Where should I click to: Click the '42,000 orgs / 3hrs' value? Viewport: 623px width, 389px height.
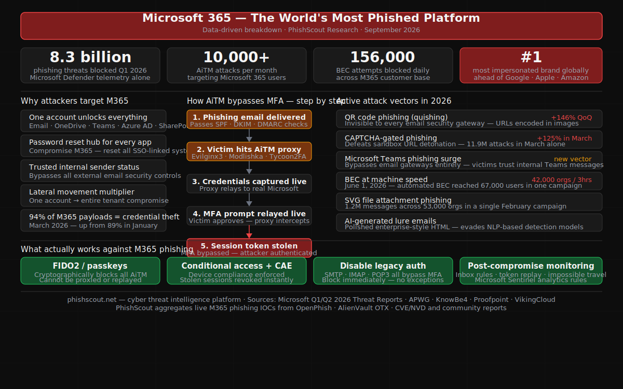(x=562, y=180)
